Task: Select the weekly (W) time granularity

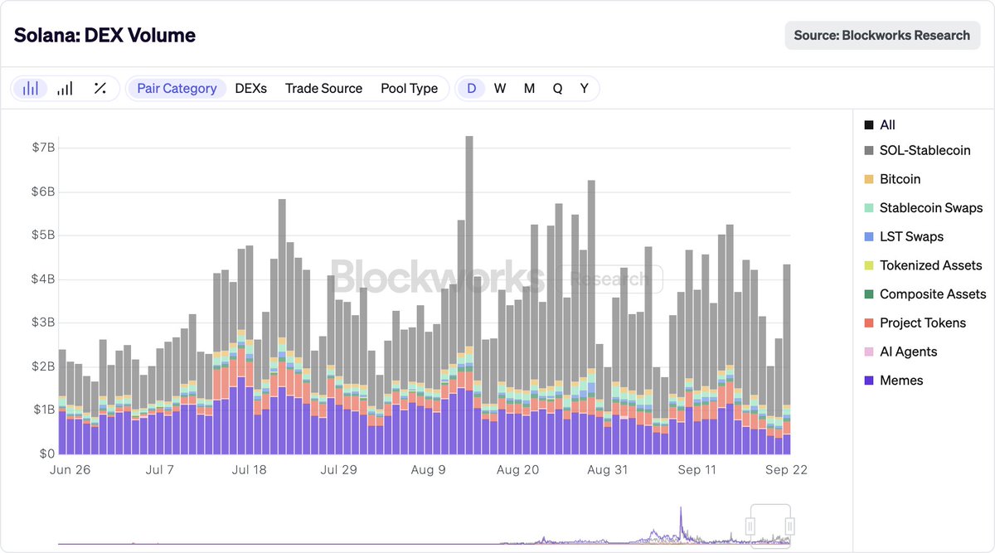Action: click(x=500, y=88)
